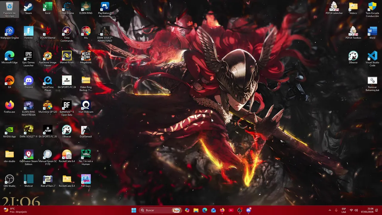Open the Microsoft Edge desktop shortcut

click(x=10, y=58)
